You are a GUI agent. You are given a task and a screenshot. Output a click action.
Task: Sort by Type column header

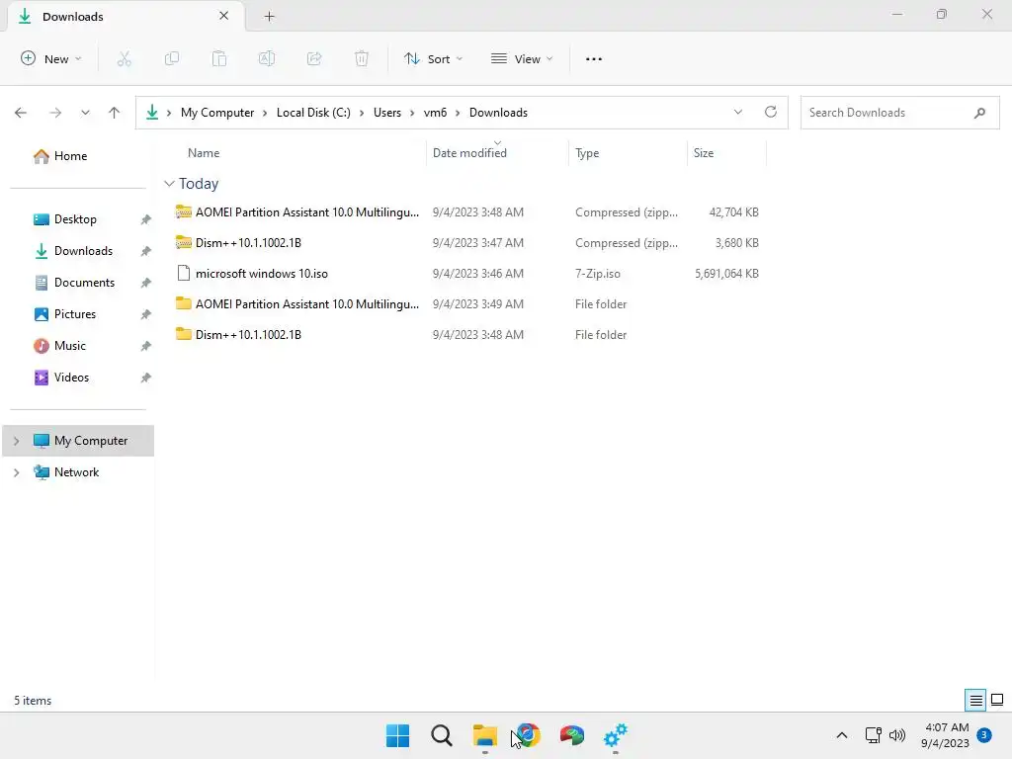pos(587,153)
